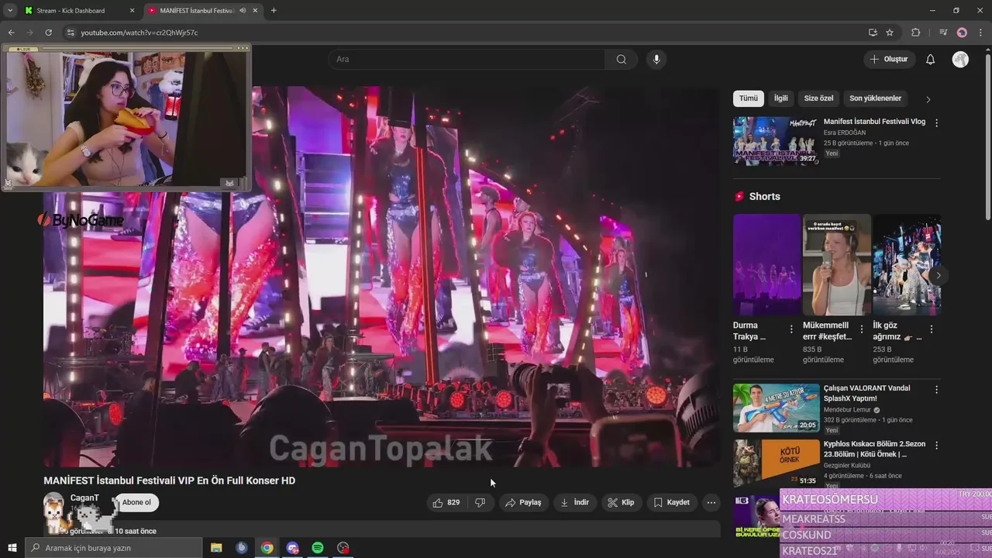Click the search magnifier button on YouTube
Image resolution: width=992 pixels, height=558 pixels.
tap(622, 60)
